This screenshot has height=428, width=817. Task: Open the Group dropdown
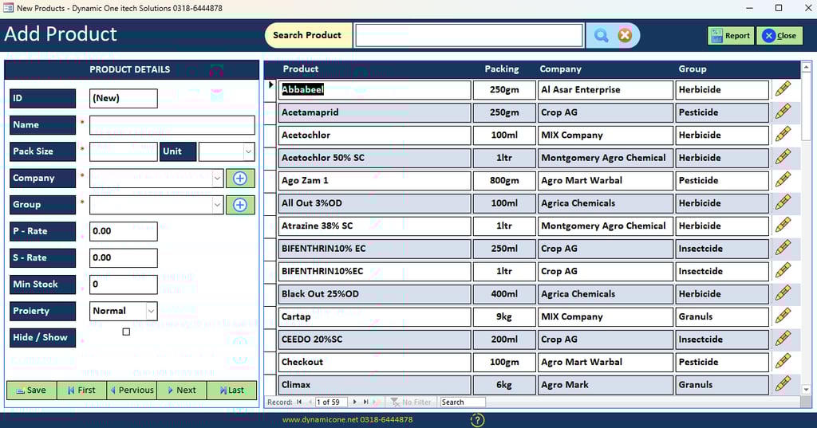[217, 205]
